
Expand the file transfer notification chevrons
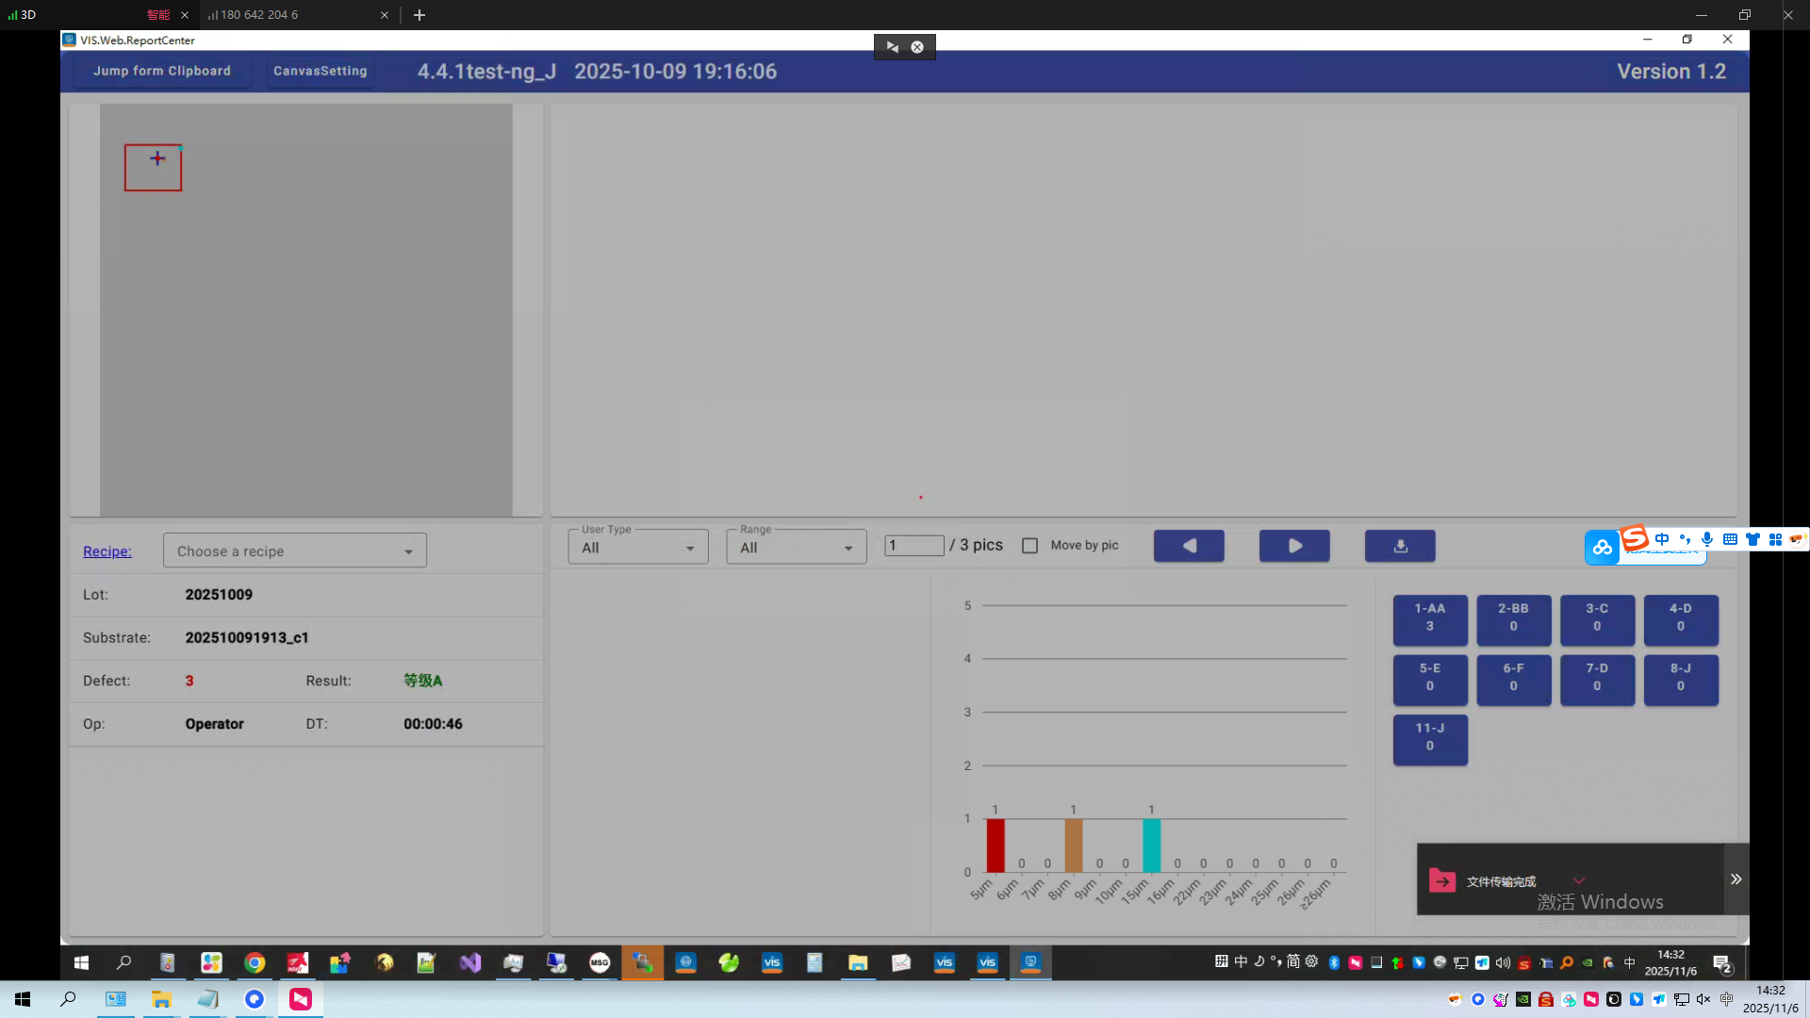point(1736,878)
